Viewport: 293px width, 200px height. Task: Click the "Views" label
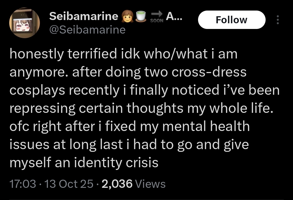coord(150,184)
